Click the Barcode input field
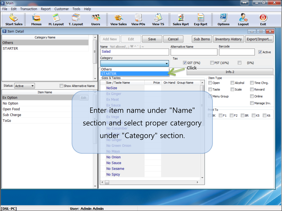This screenshot has width=282, height=211. pyautogui.click(x=237, y=52)
